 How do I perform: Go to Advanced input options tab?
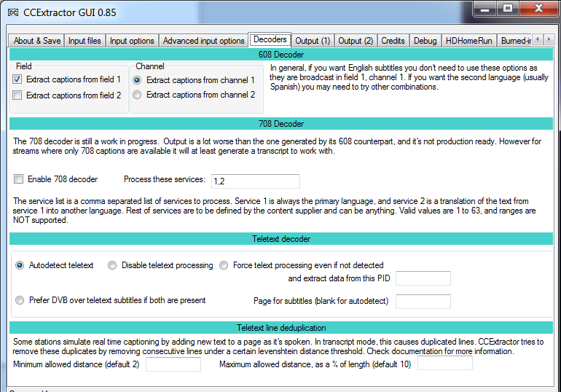203,41
